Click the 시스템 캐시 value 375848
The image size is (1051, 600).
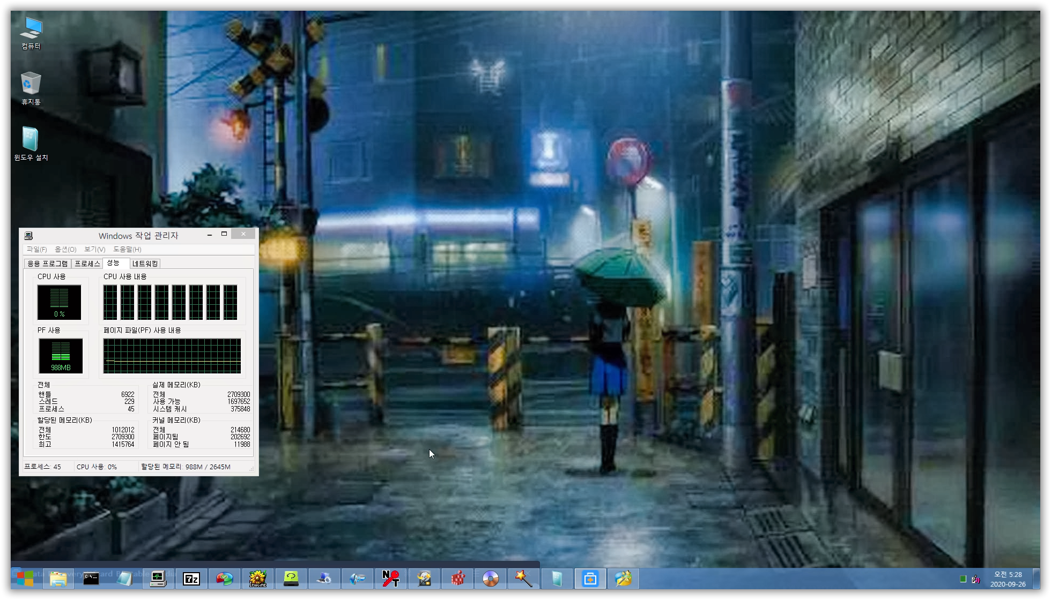coord(240,409)
